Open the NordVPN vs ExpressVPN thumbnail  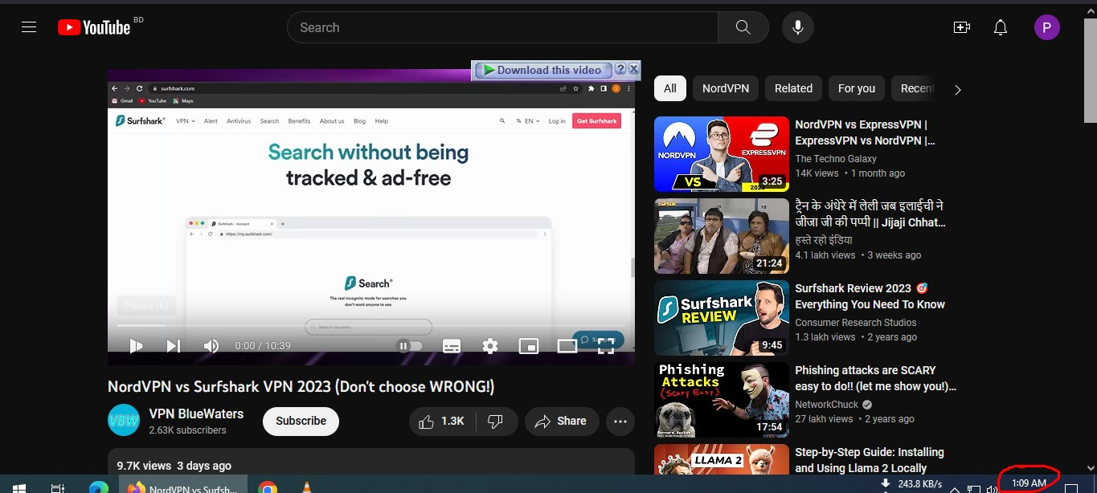(722, 155)
